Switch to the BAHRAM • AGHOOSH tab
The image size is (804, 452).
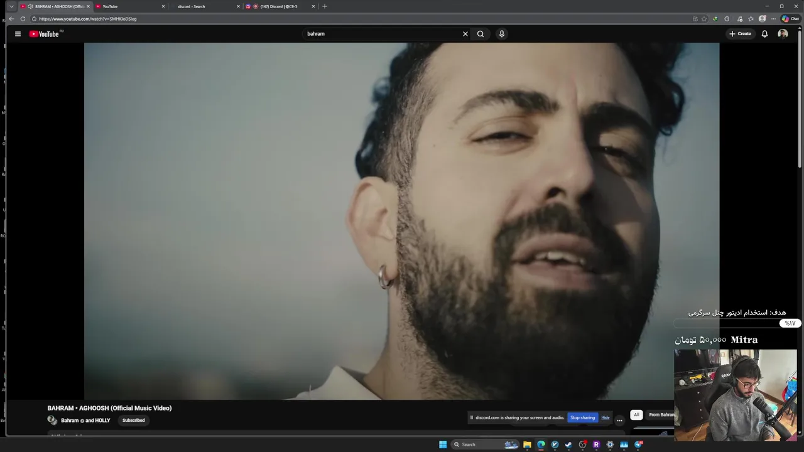pos(55,6)
